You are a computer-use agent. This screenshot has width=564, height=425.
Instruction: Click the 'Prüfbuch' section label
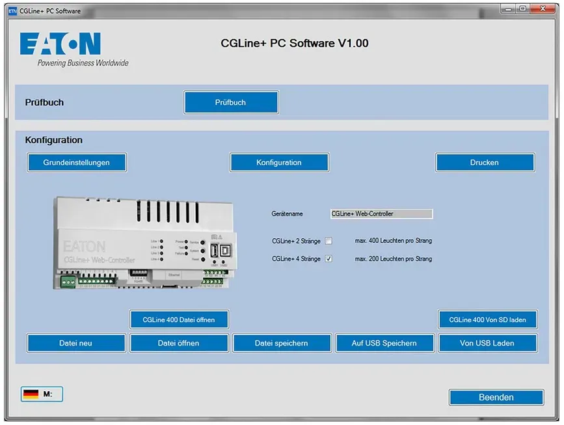44,103
